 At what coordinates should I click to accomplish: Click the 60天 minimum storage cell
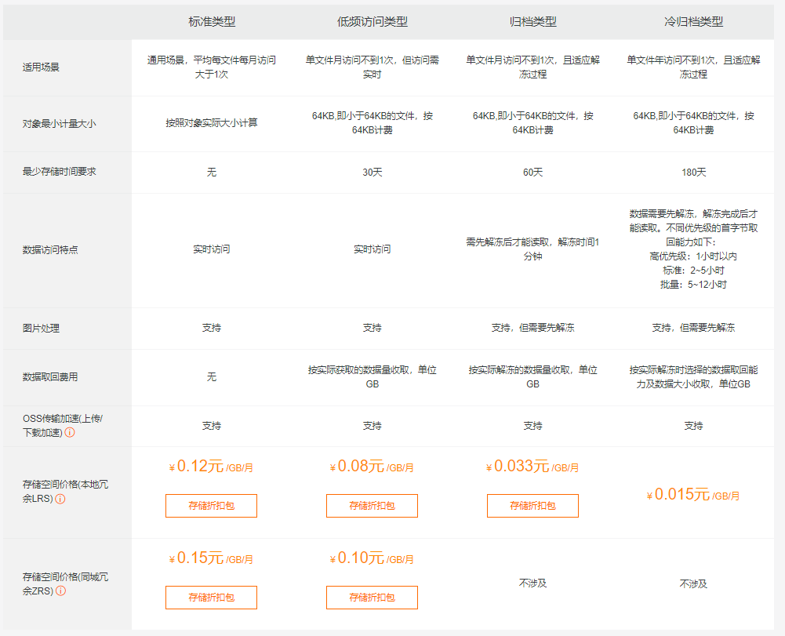click(532, 173)
